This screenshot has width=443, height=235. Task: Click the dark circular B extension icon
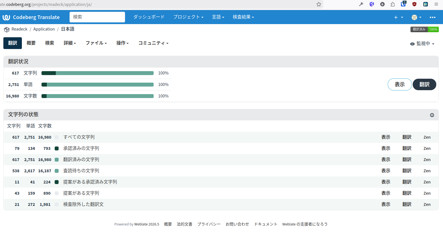(x=382, y=4)
